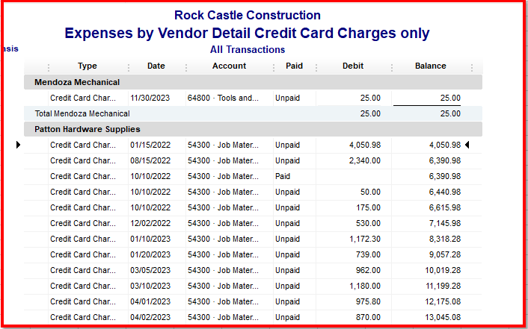This screenshot has width=528, height=329.
Task: Select the 54300 · Job Mater... account in 03/10/2023 row
Action: click(x=223, y=286)
